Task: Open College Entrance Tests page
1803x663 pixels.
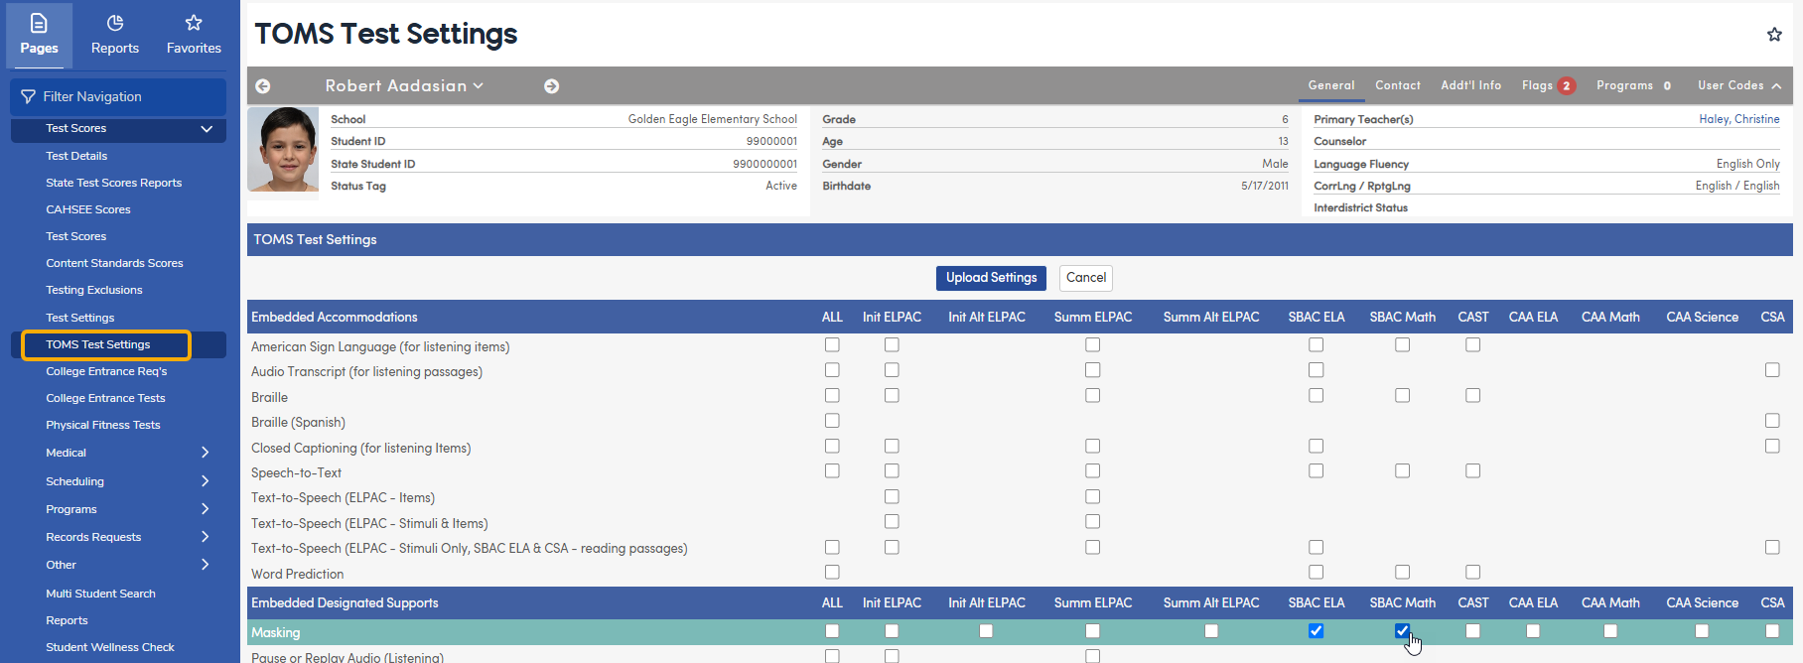Action: point(105,398)
